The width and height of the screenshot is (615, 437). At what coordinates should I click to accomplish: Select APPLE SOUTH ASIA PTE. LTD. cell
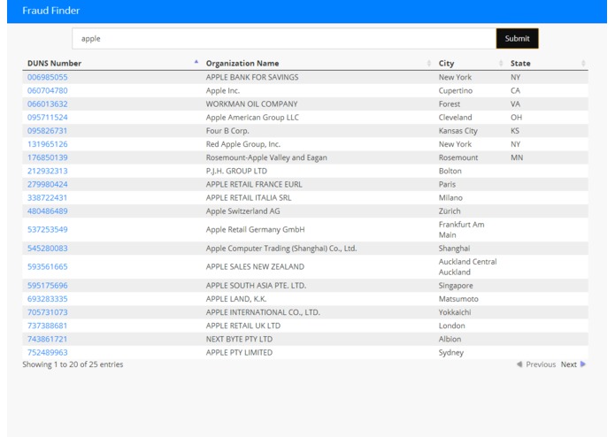(256, 286)
